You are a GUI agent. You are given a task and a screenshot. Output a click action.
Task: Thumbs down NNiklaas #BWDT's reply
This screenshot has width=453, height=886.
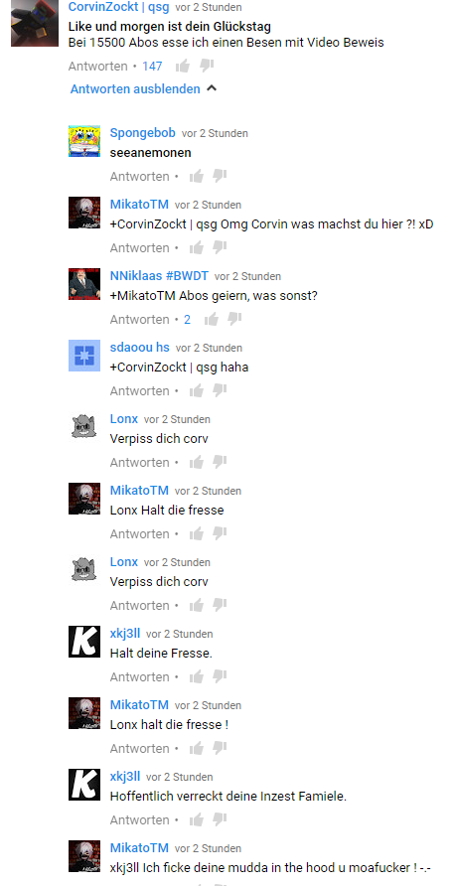(x=233, y=319)
